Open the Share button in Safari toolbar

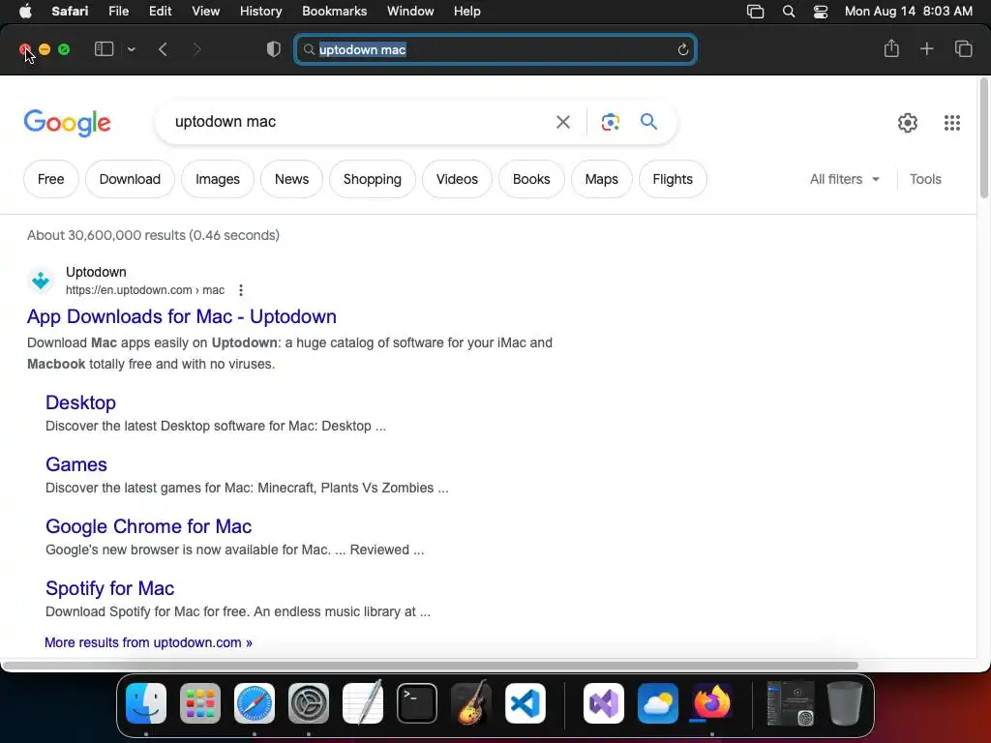pos(891,48)
